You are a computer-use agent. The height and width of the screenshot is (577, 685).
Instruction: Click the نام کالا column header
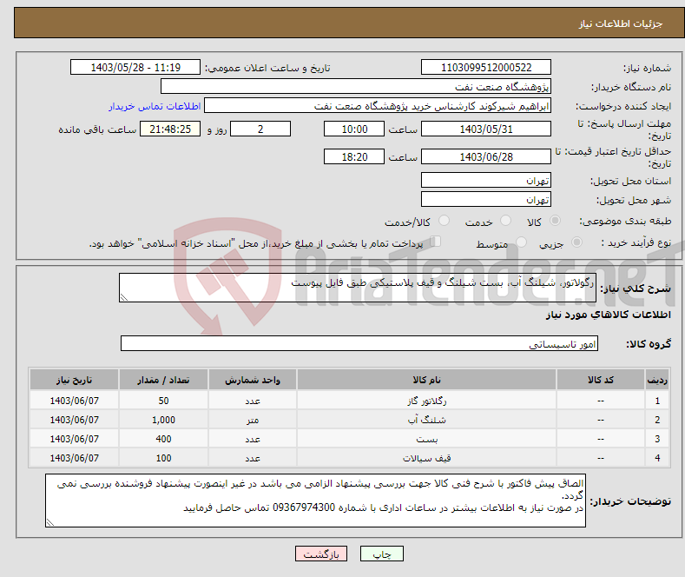tap(426, 380)
